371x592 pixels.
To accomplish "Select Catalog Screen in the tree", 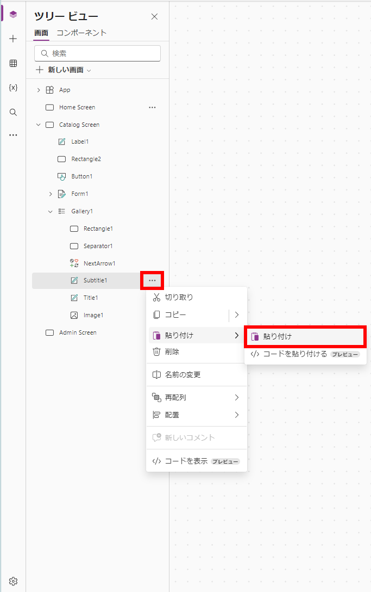I will pos(79,125).
